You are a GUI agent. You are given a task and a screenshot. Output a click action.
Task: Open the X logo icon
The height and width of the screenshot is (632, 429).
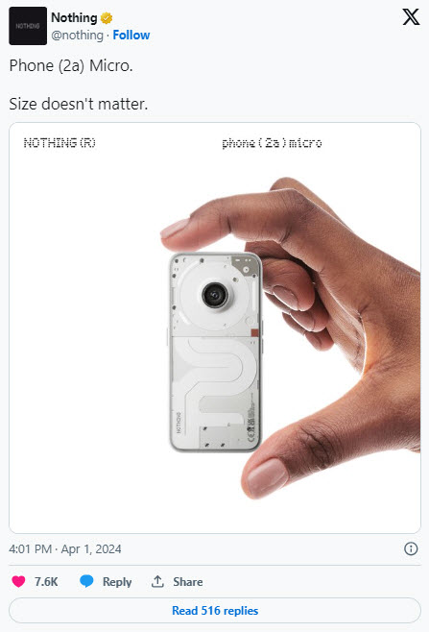click(x=411, y=17)
